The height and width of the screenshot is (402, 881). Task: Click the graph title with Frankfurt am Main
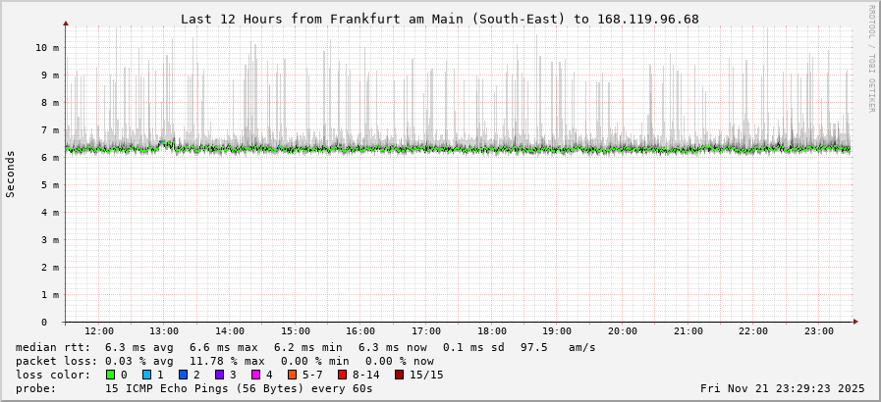(x=440, y=19)
